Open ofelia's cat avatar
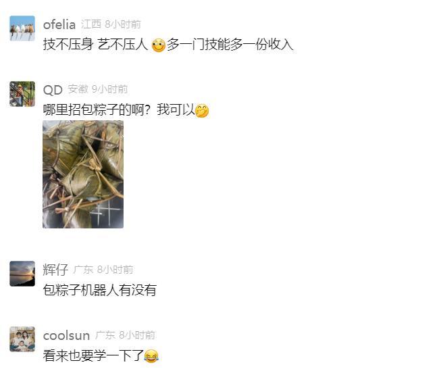Viewport: 447px width, 371px height. [x=22, y=28]
